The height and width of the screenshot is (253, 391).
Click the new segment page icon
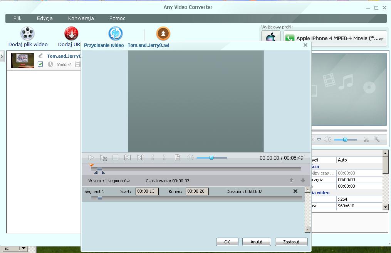pyautogui.click(x=177, y=157)
